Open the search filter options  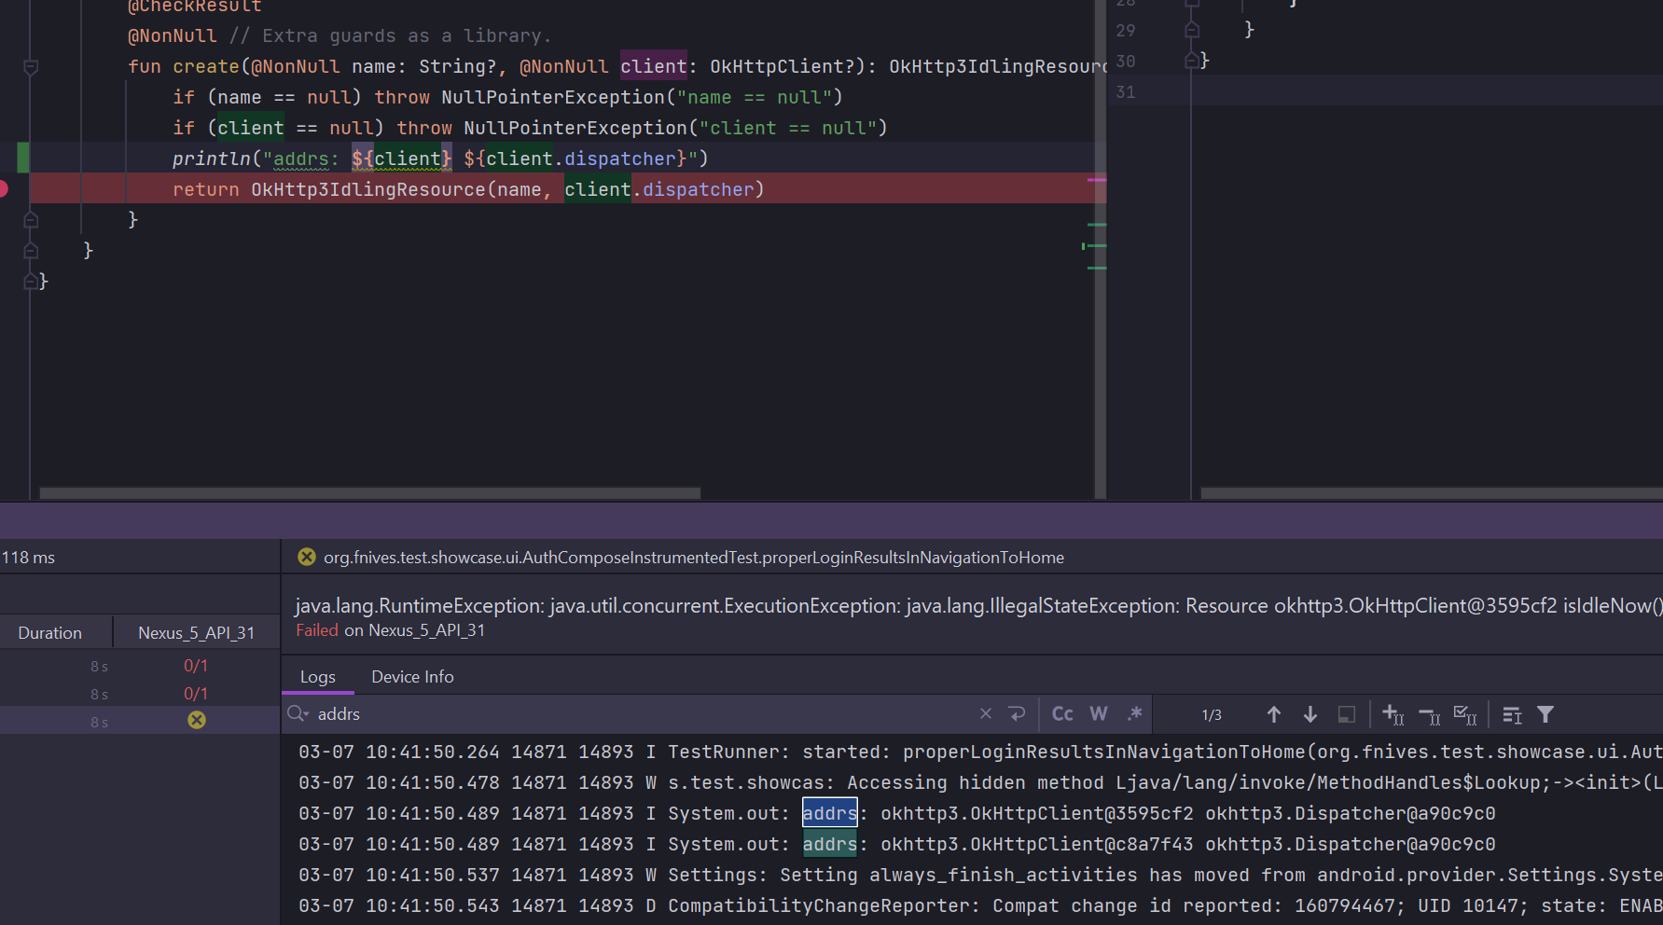1545,714
